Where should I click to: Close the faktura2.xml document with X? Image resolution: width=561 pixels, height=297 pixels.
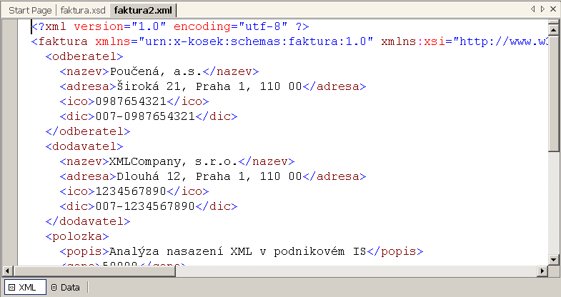[x=552, y=9]
